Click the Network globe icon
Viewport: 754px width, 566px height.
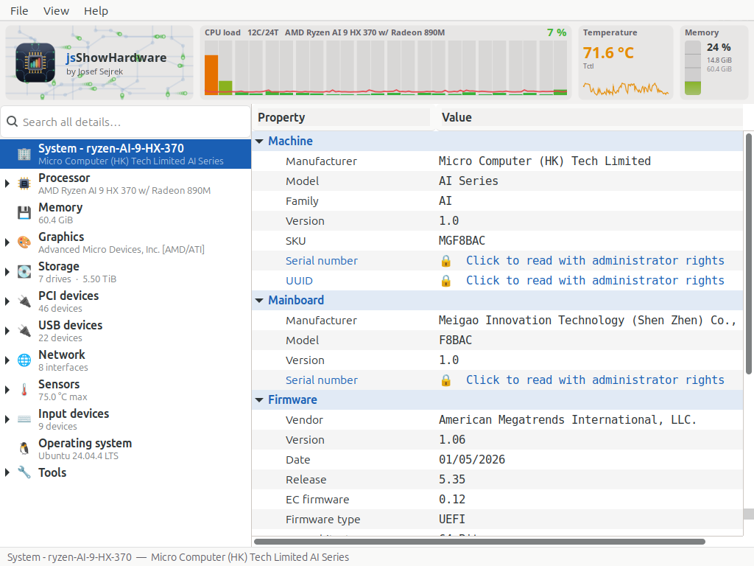click(24, 360)
